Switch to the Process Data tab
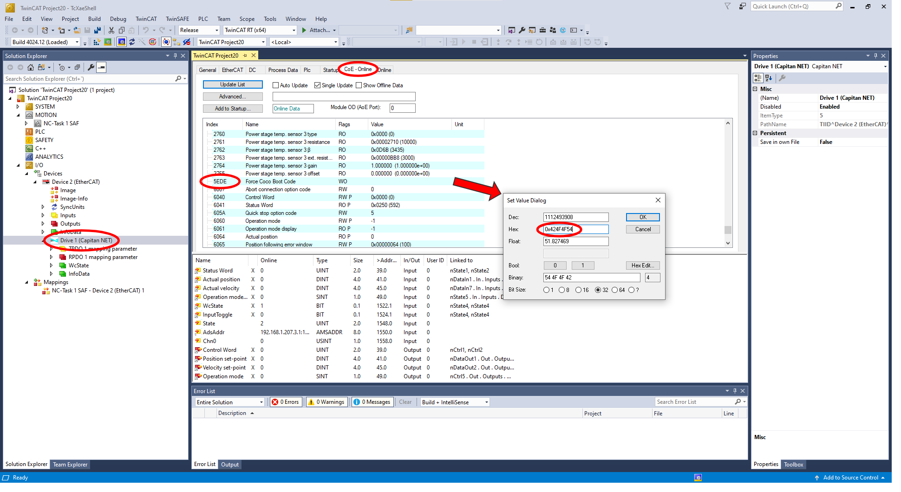Image resolution: width=901 pixels, height=492 pixels. (x=282, y=70)
